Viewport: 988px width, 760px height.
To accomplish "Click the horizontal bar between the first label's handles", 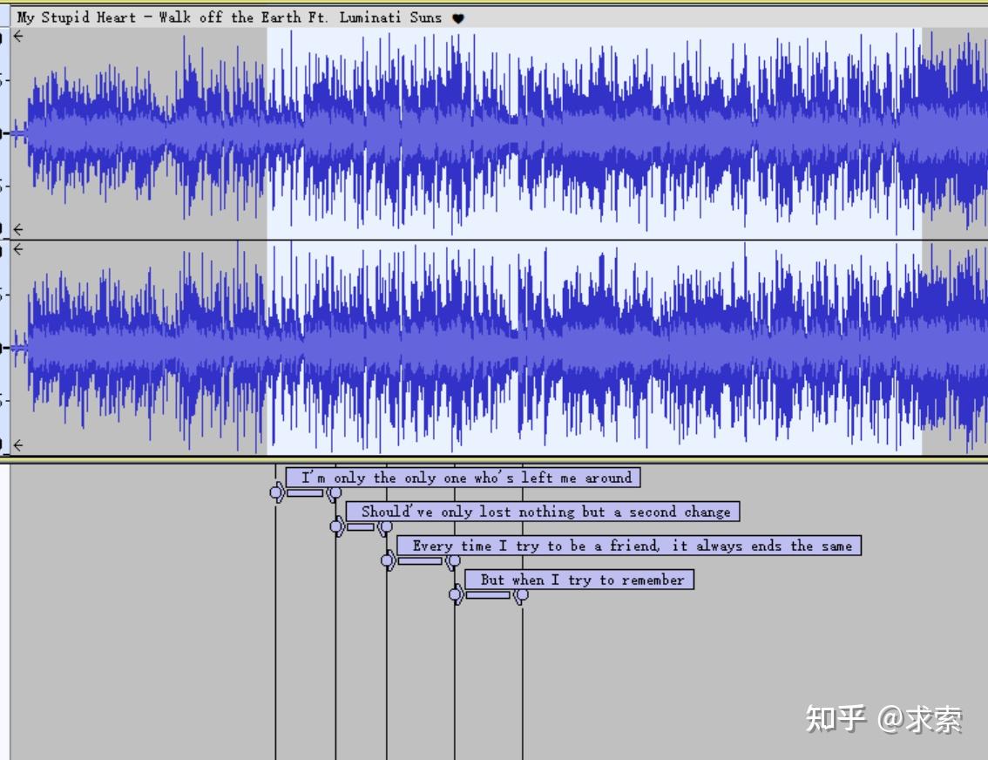I will (305, 493).
